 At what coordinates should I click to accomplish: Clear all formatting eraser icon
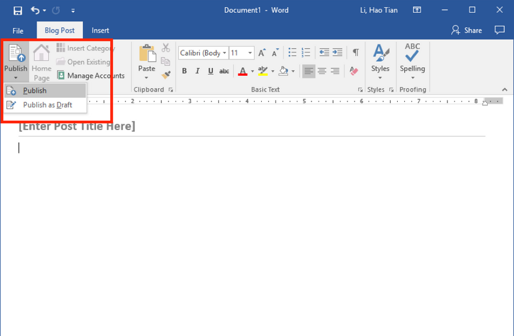pos(354,71)
